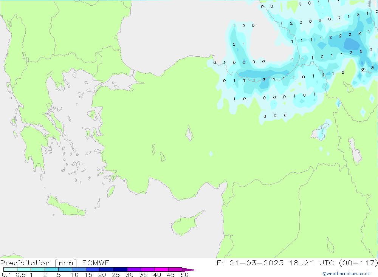Click the date 'Fr 21-03-2025'
This screenshot has height=277, width=378.
pyautogui.click(x=250, y=263)
